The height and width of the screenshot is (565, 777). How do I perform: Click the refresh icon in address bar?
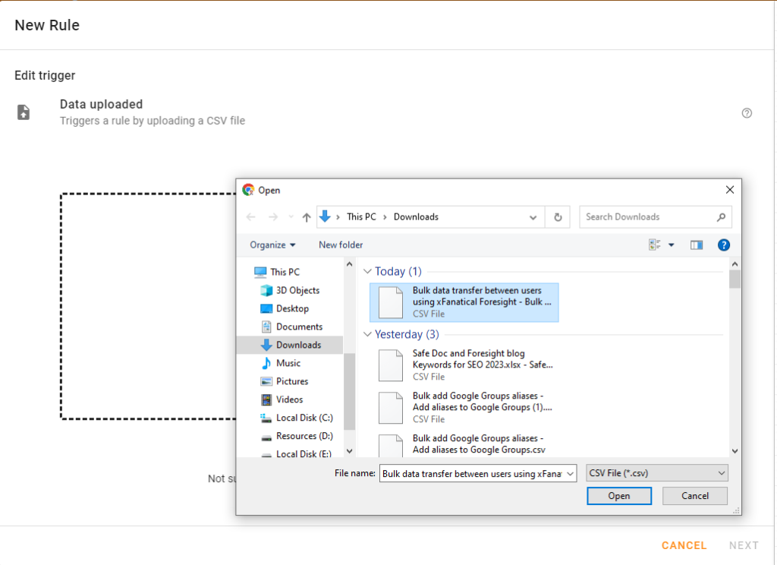[x=558, y=216]
